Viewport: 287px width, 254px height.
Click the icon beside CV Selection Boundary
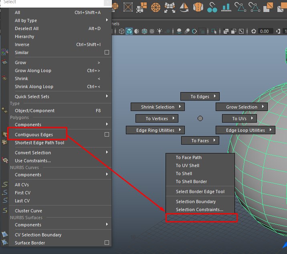[x=4, y=234]
